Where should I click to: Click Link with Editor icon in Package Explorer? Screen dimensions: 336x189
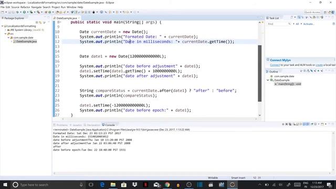click(x=40, y=22)
